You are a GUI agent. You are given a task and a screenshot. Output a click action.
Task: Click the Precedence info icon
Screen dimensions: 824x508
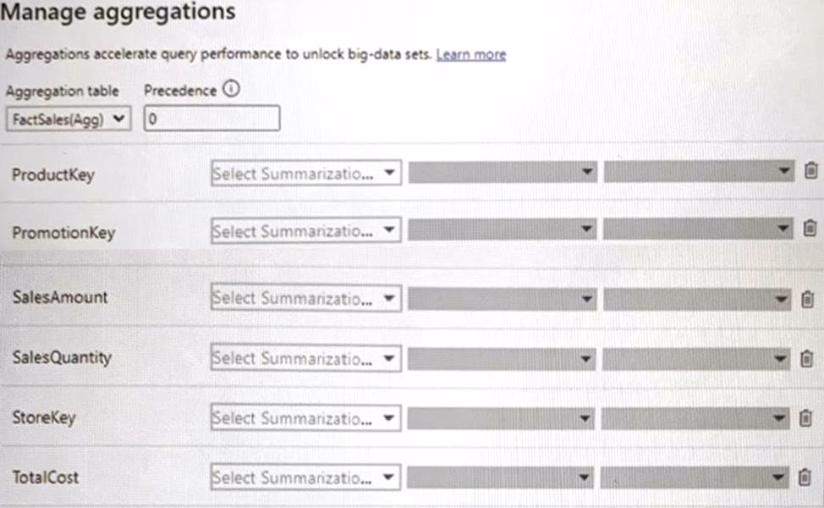coord(230,91)
